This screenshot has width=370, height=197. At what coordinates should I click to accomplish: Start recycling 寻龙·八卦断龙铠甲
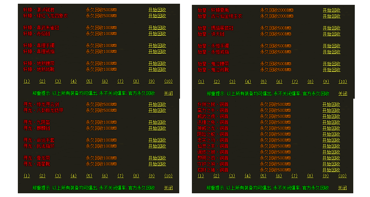click(157, 110)
